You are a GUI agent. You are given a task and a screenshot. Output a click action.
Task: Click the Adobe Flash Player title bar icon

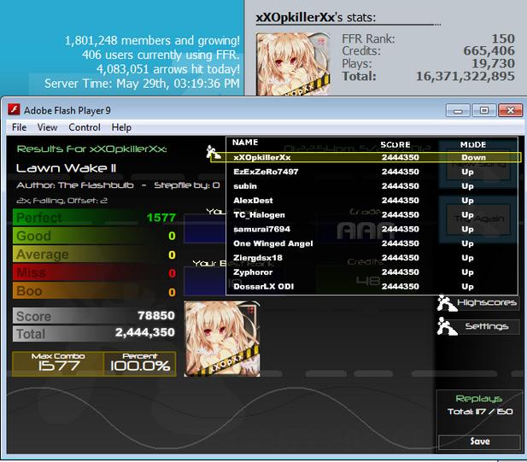click(x=14, y=109)
